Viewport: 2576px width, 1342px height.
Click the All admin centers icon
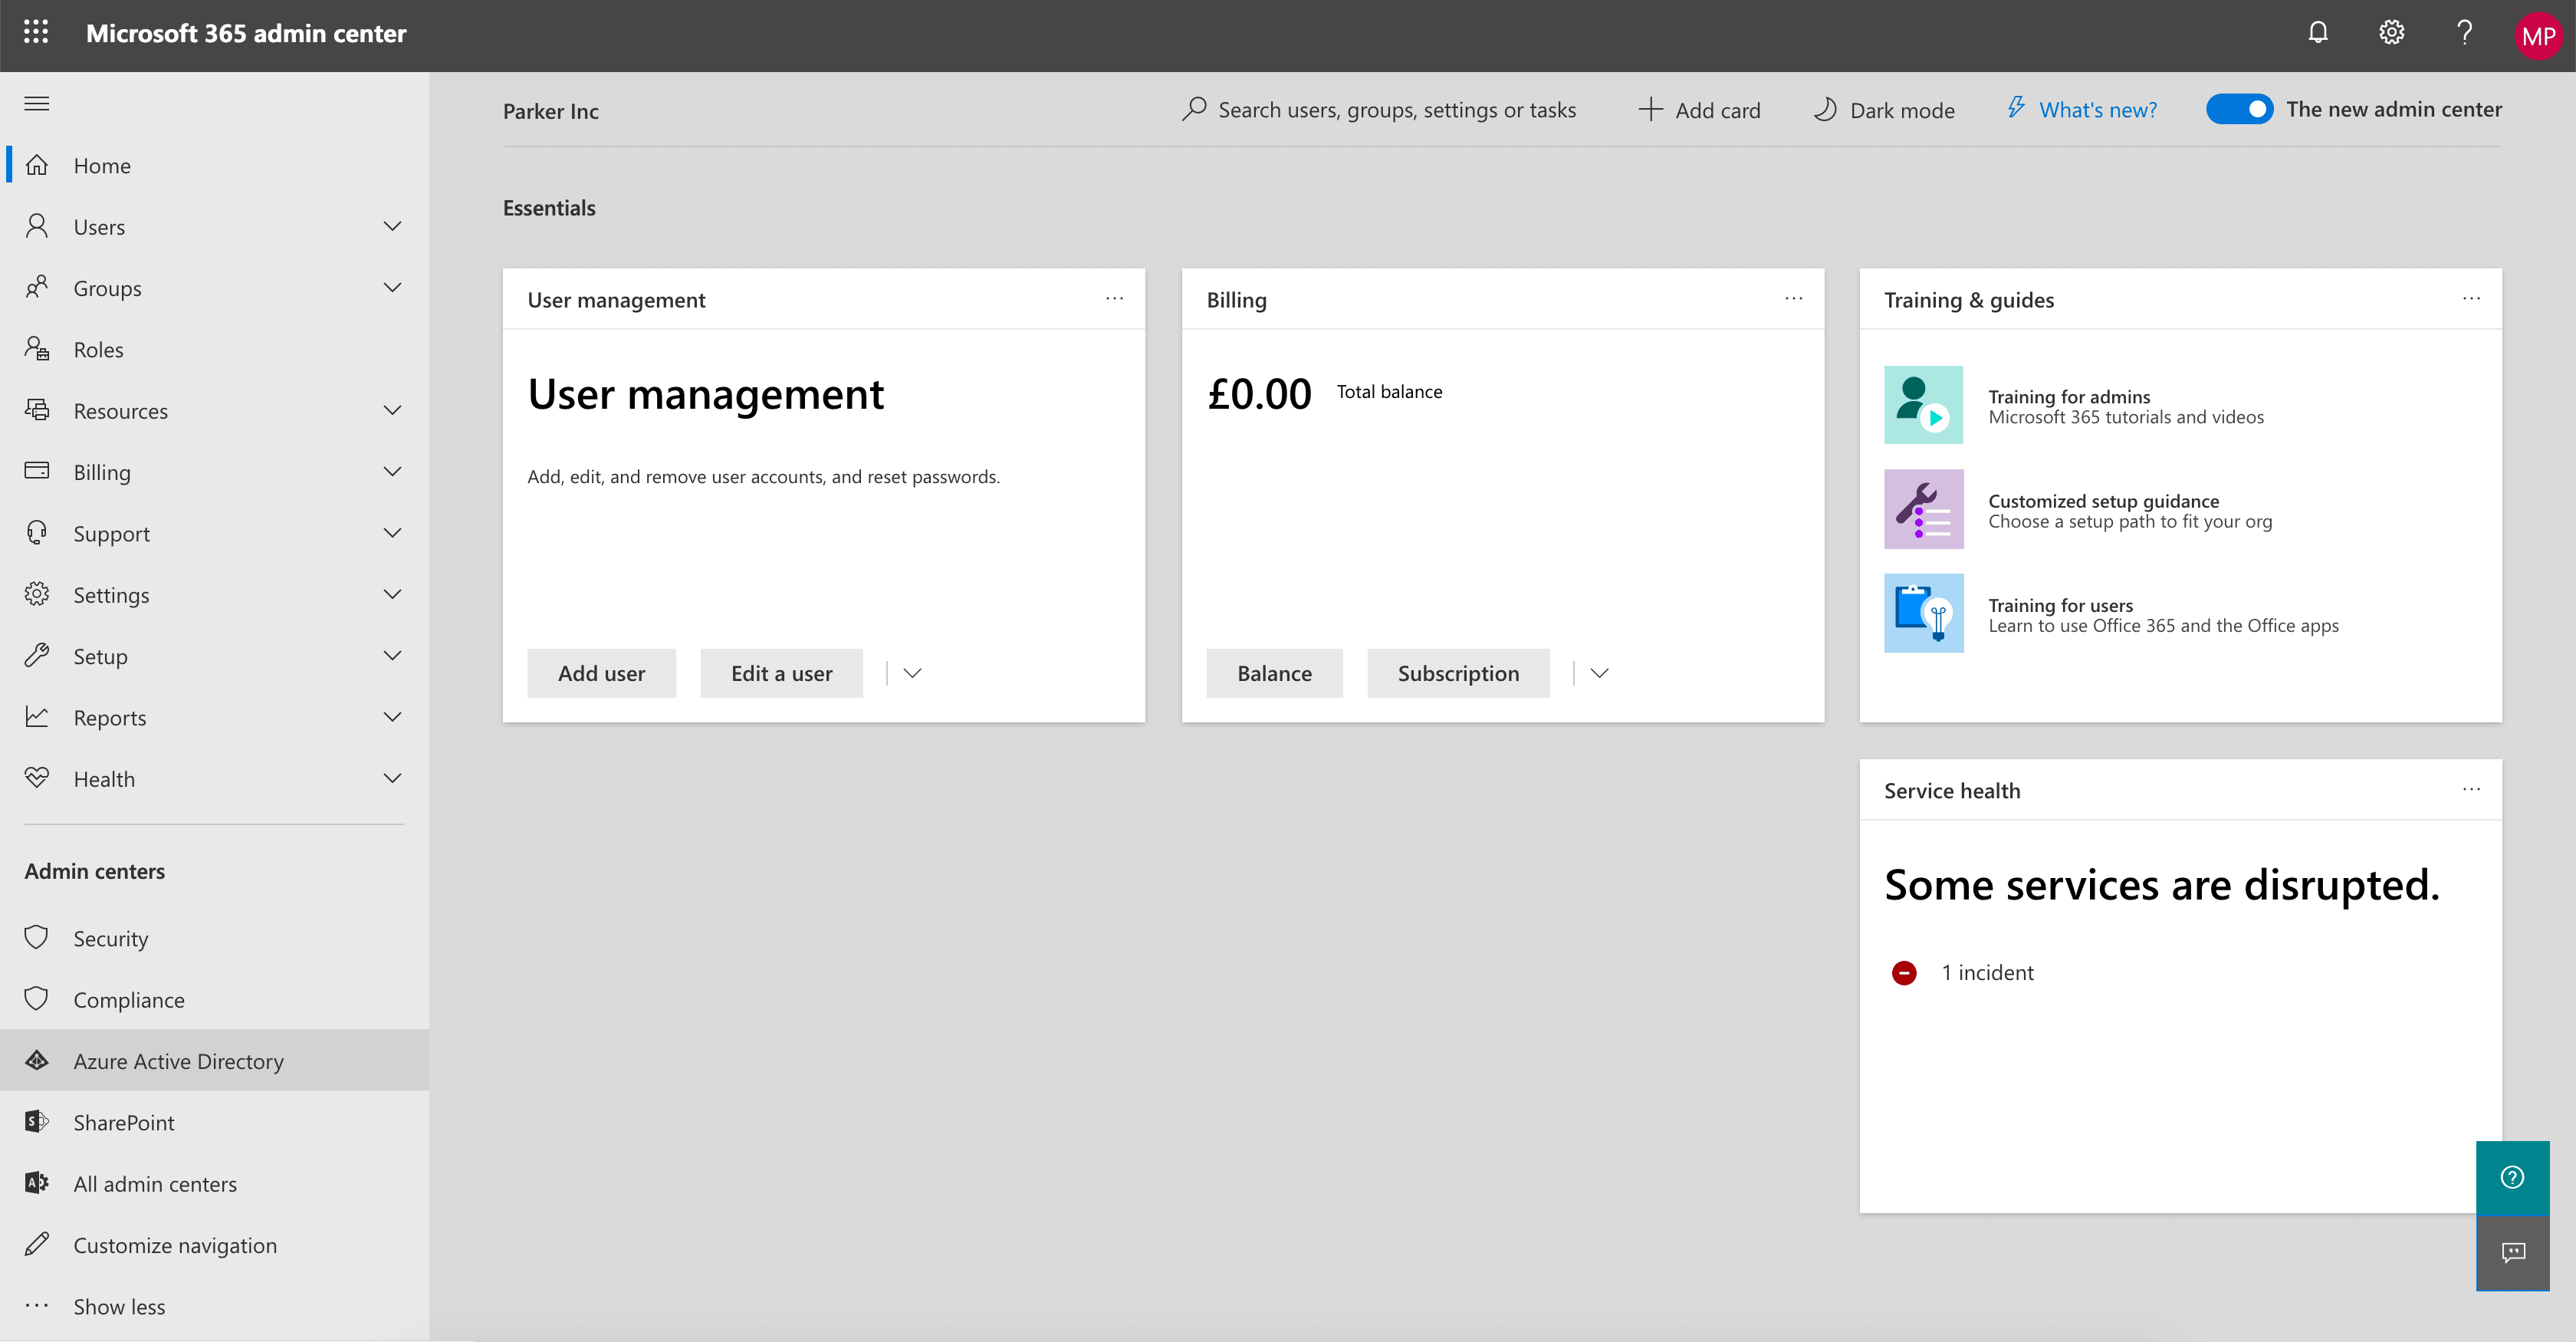pos(37,1183)
